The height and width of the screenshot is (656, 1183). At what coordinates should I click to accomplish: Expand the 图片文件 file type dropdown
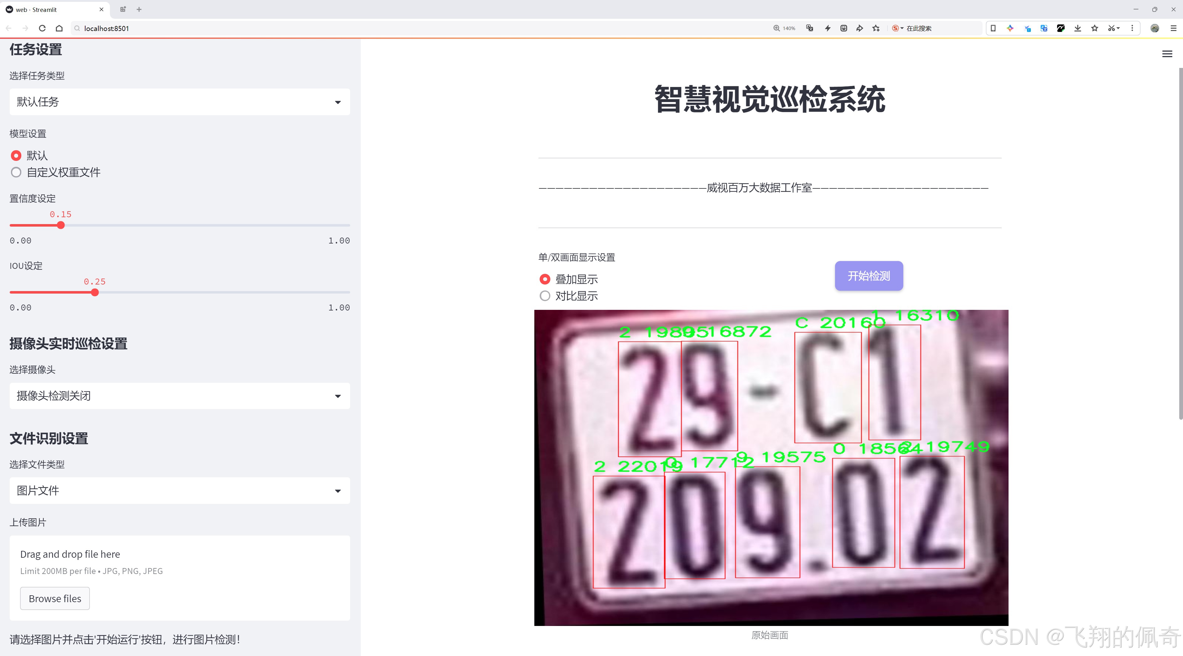click(179, 491)
